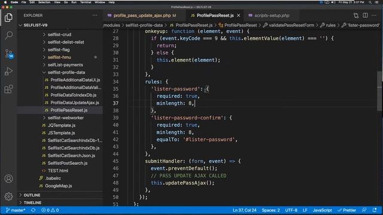Open the Search view in activity bar

(x=8, y=35)
